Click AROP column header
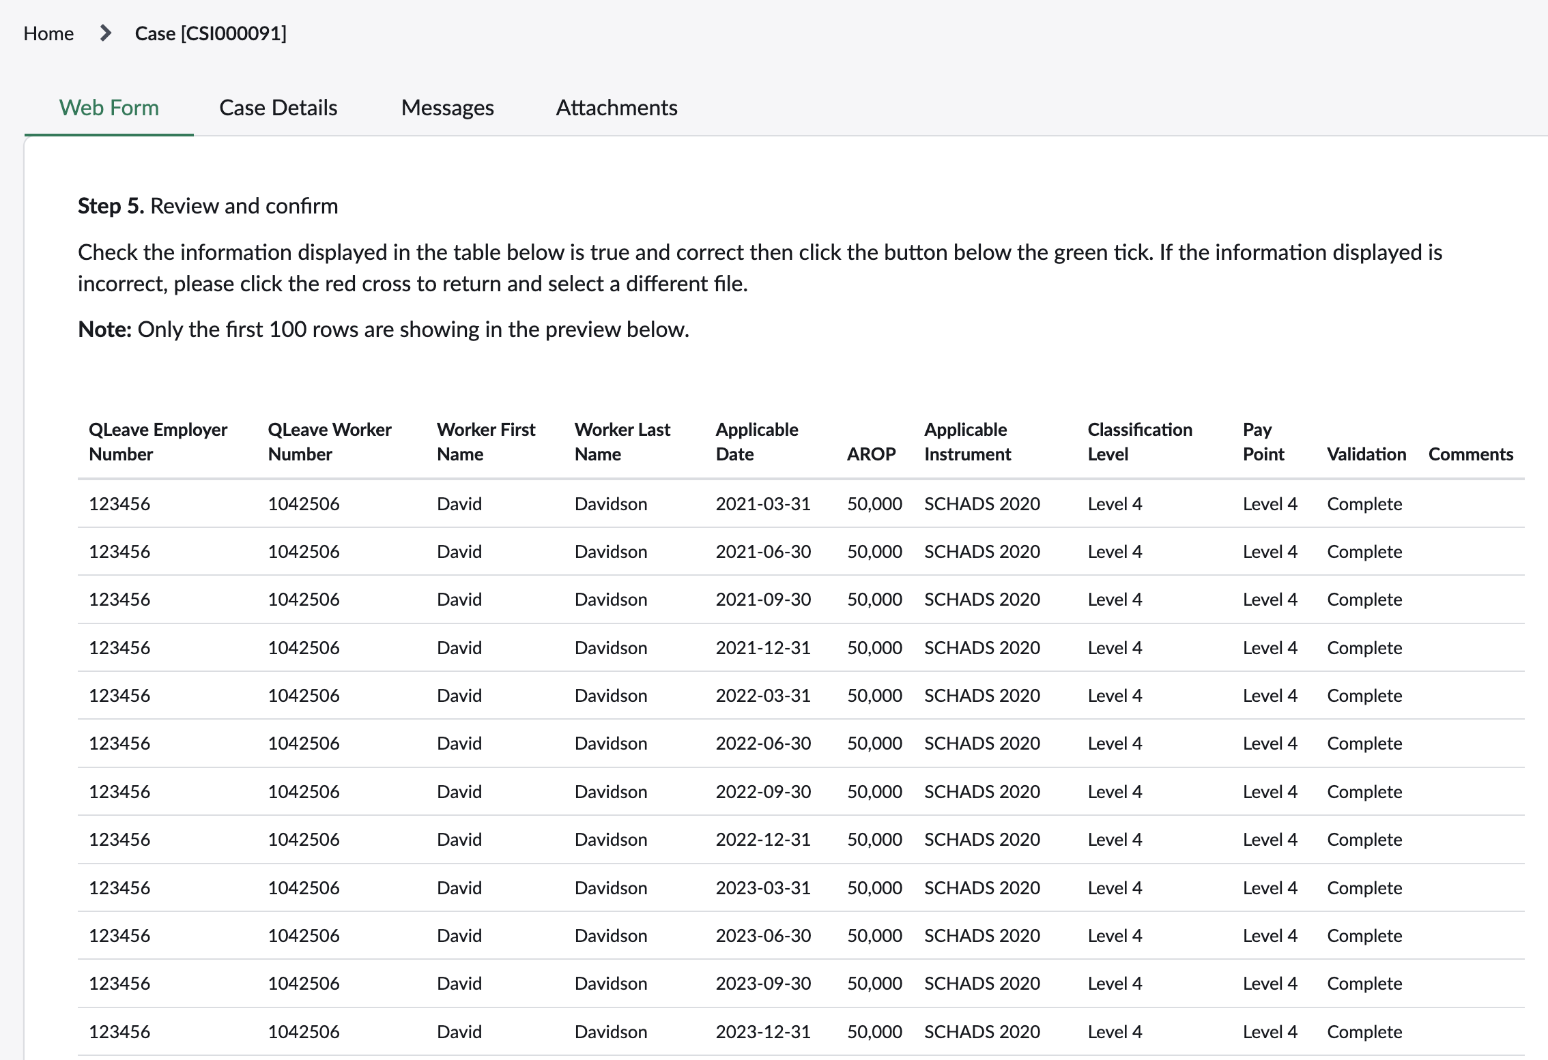The width and height of the screenshot is (1548, 1060). tap(871, 454)
